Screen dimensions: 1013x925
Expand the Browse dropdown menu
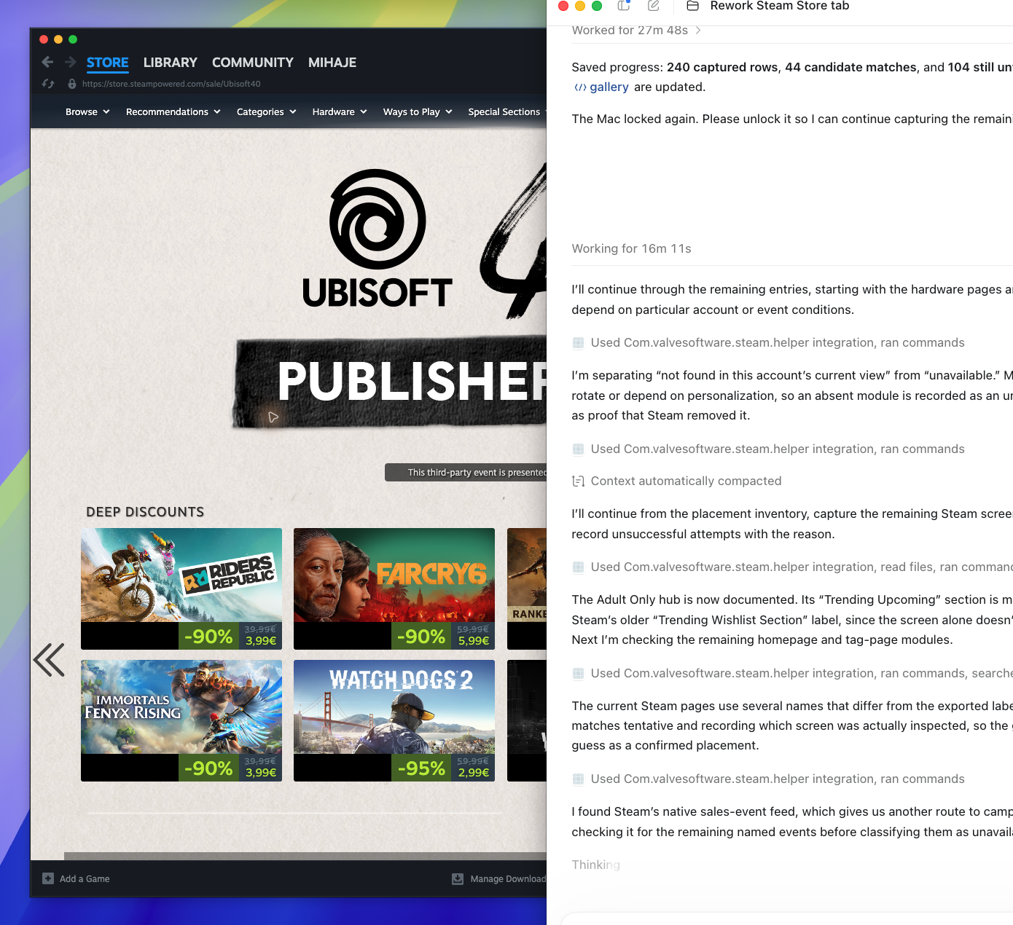coord(87,111)
